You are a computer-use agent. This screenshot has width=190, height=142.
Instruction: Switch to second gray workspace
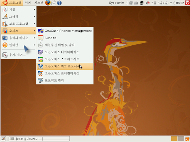(181, 139)
